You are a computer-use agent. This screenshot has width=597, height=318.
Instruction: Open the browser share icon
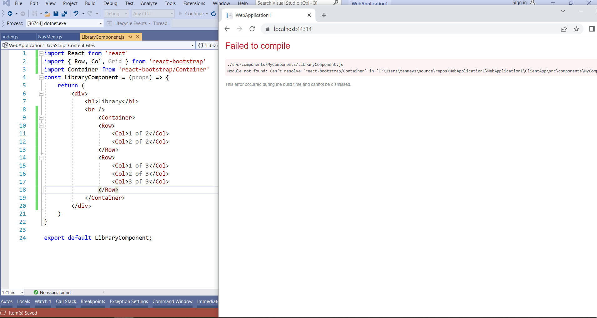point(564,29)
